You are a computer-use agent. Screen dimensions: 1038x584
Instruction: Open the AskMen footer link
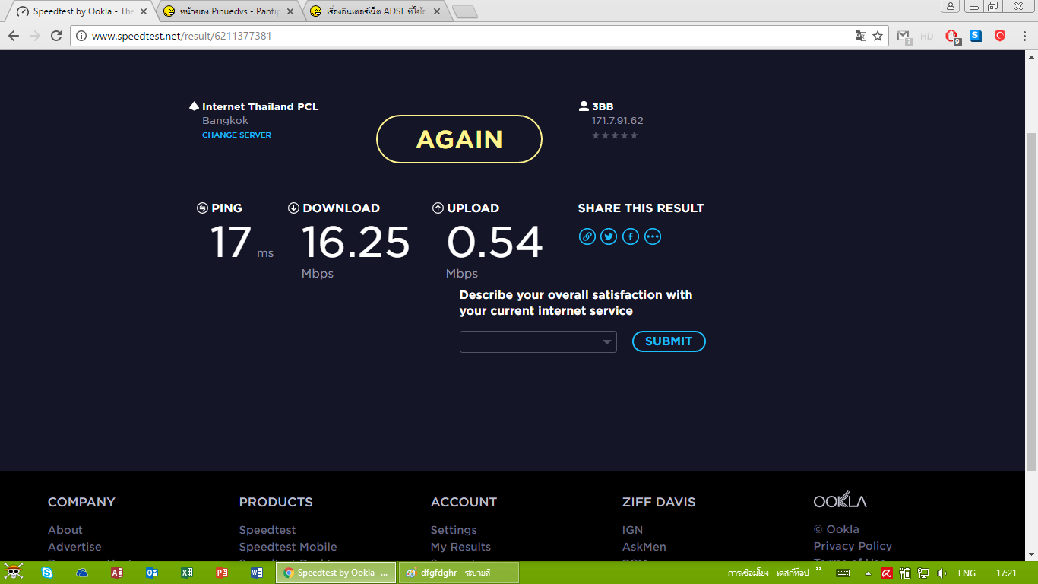coord(644,547)
